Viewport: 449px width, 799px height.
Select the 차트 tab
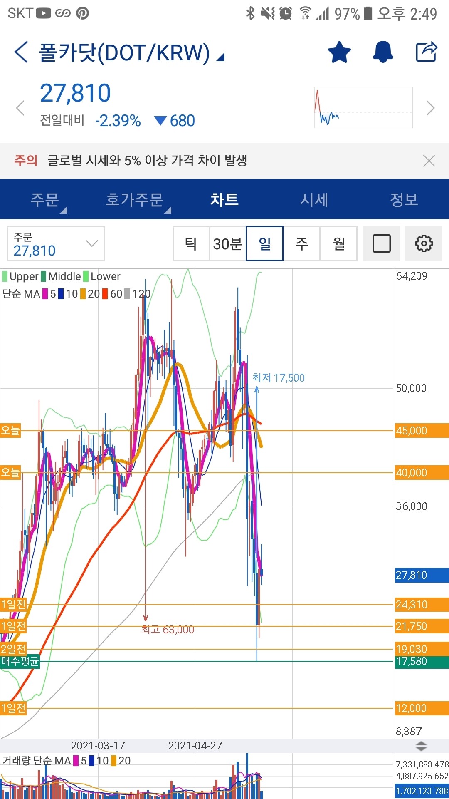(x=224, y=200)
